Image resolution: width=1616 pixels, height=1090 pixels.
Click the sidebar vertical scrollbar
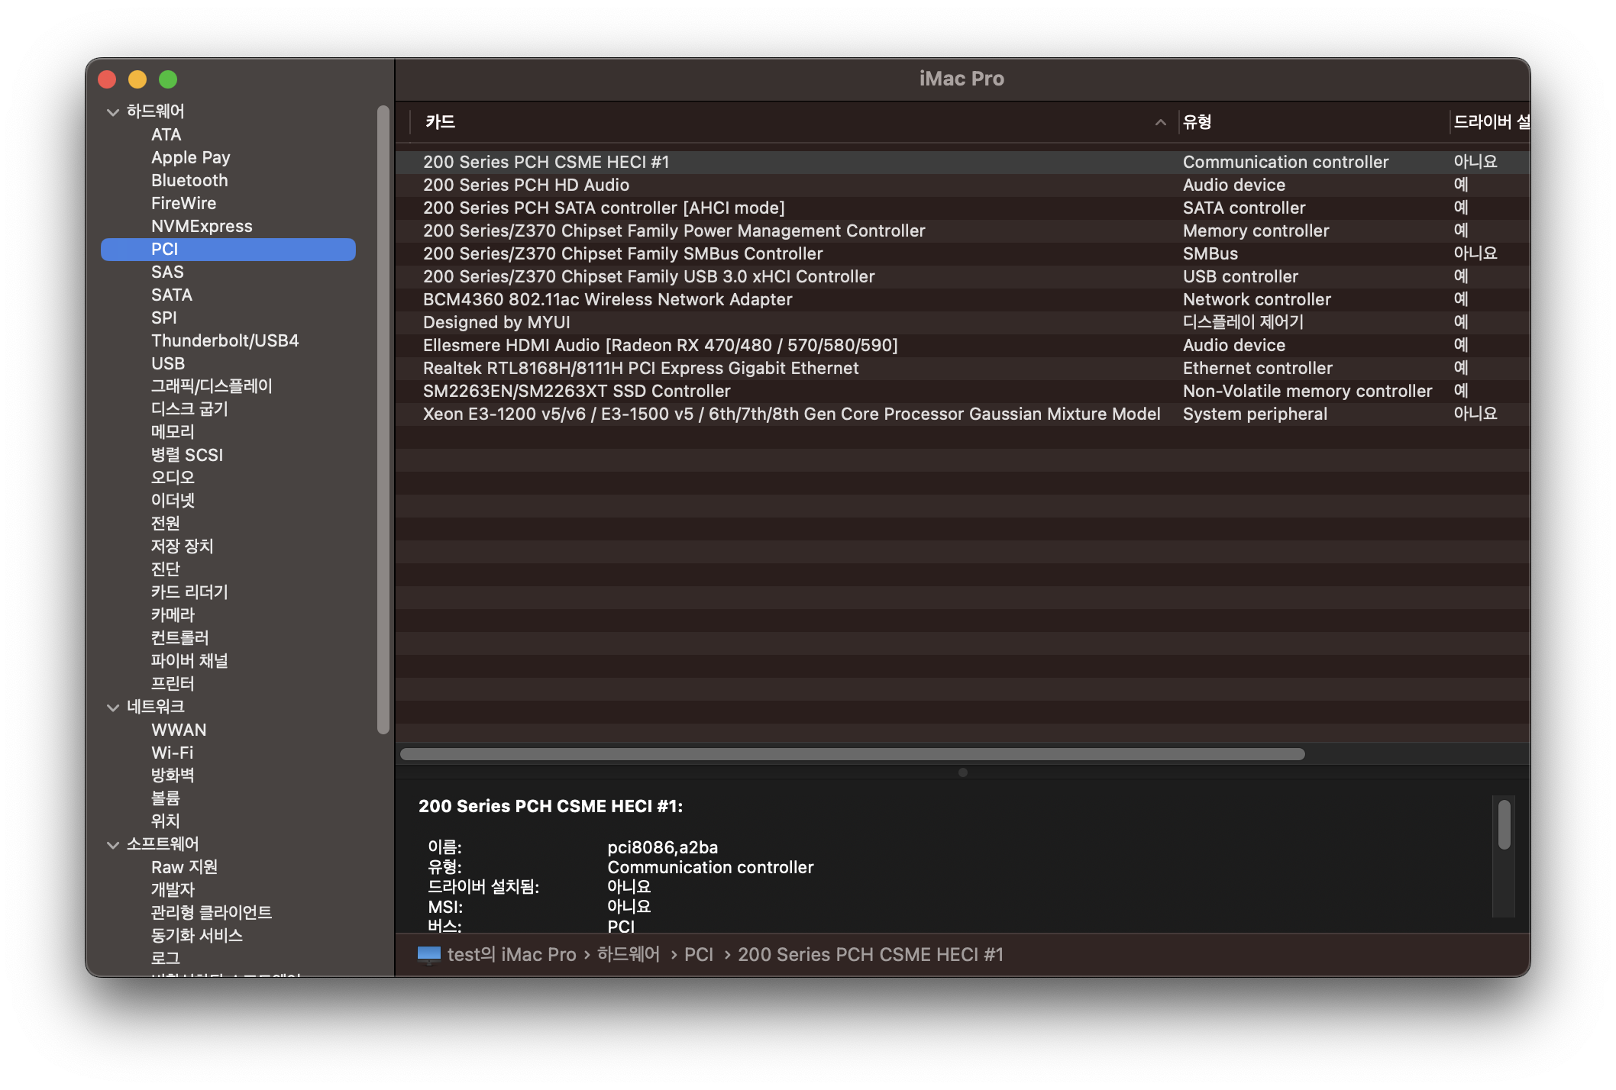[383, 420]
